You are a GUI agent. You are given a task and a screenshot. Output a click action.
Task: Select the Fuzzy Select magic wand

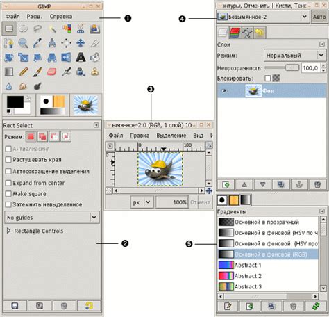pyautogui.click(x=52, y=29)
